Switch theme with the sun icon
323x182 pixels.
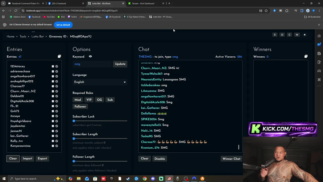click(305, 35)
